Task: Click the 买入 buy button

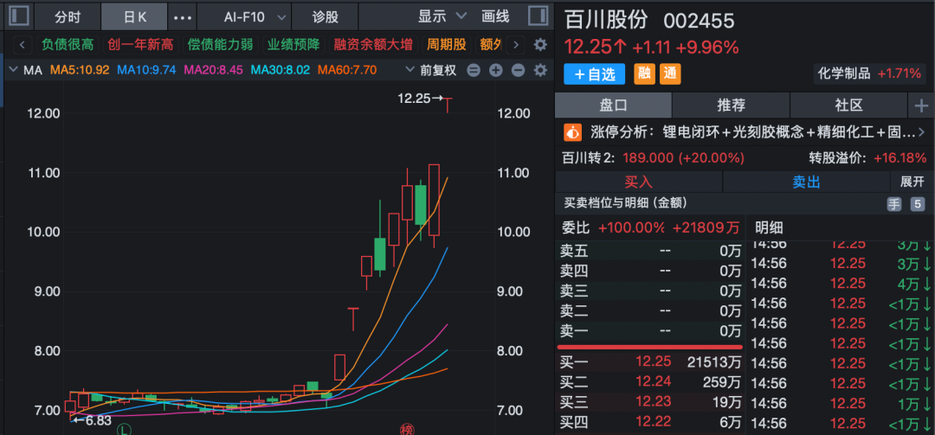Action: point(639,182)
